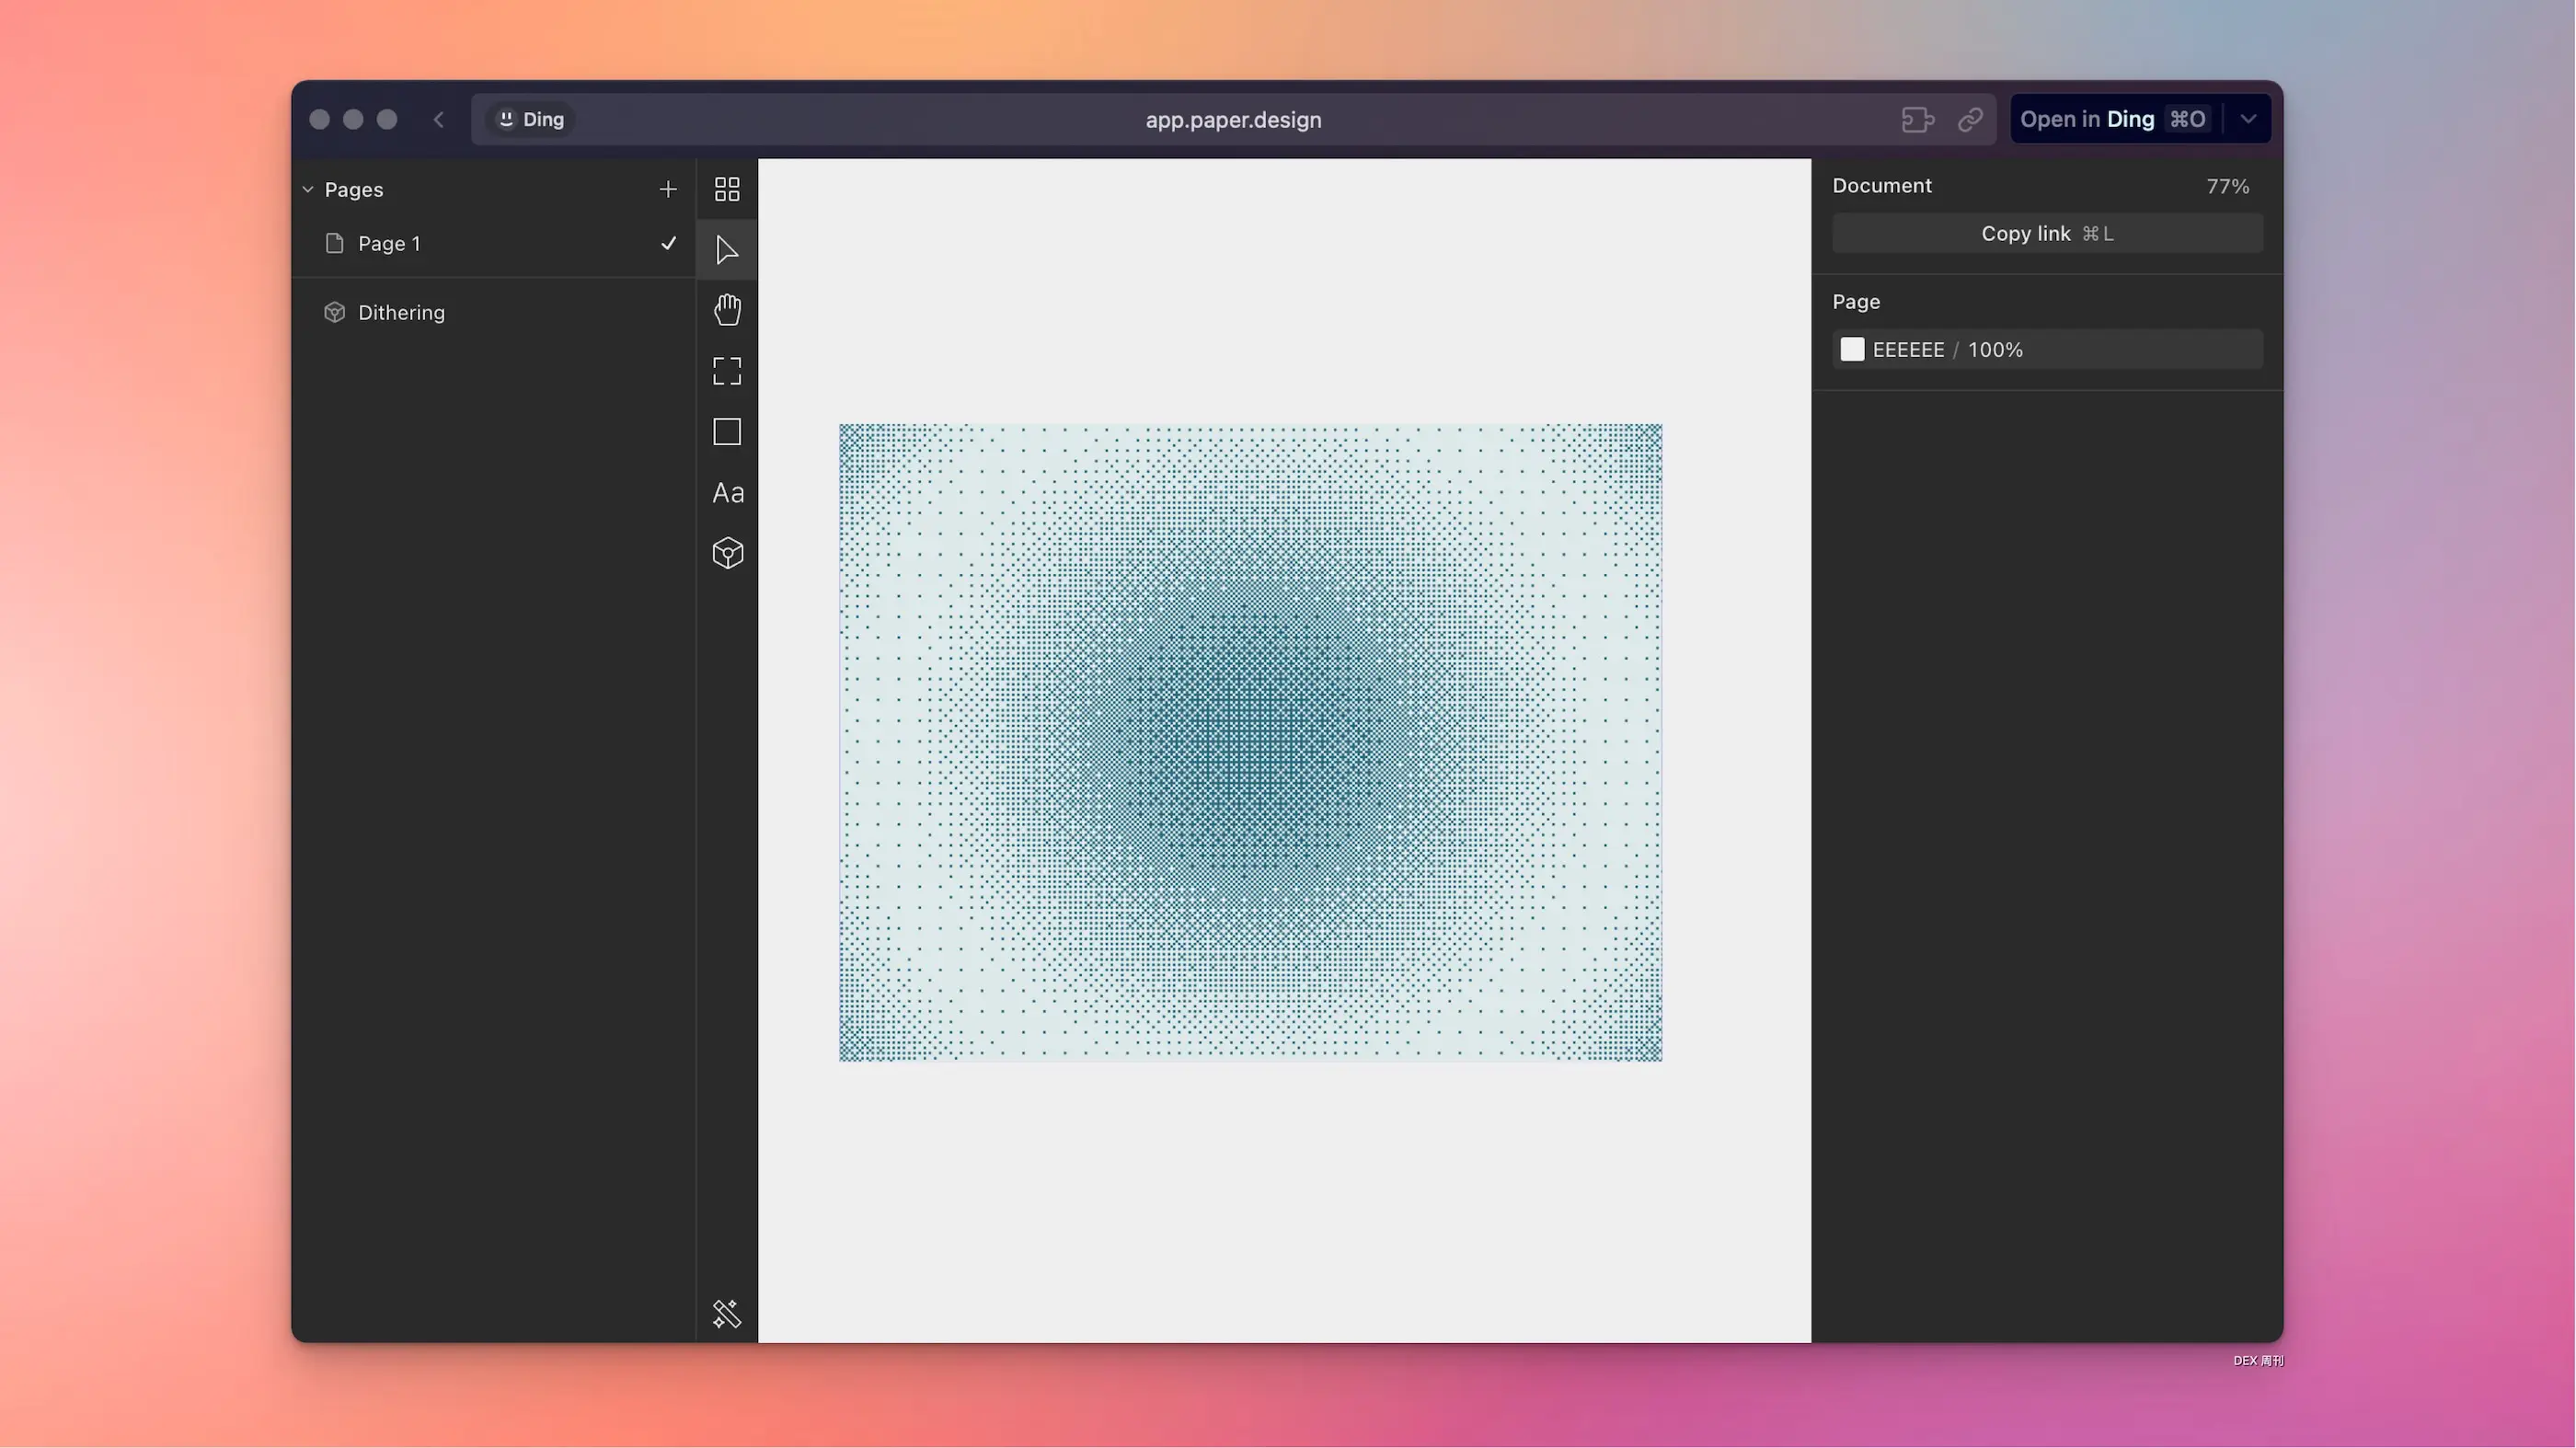Select the Rectangle shape tool

pos(727,432)
